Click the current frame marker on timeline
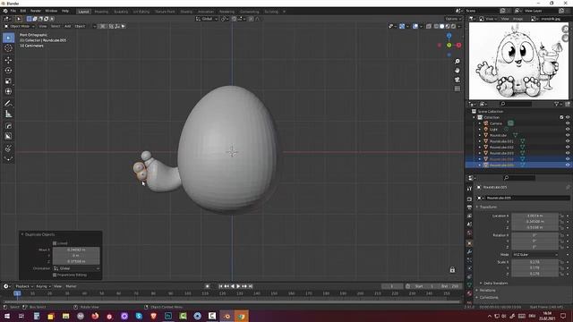573x322 pixels. (x=17, y=293)
